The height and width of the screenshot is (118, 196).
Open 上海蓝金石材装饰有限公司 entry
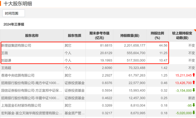tap(21, 106)
